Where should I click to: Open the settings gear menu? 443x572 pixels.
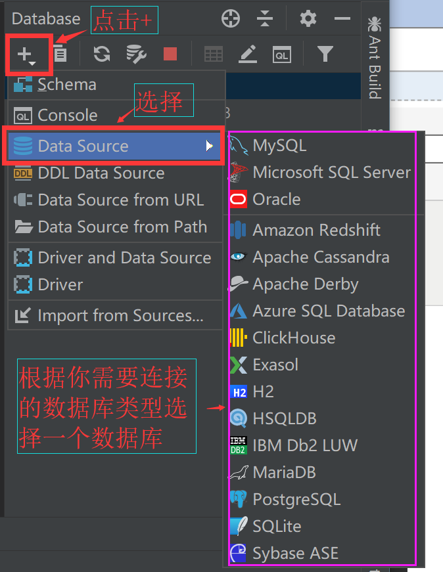click(x=307, y=18)
